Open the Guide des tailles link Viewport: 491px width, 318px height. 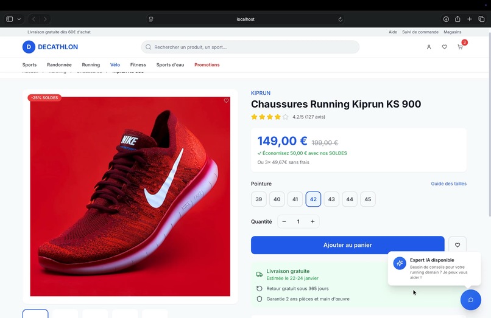click(x=448, y=184)
